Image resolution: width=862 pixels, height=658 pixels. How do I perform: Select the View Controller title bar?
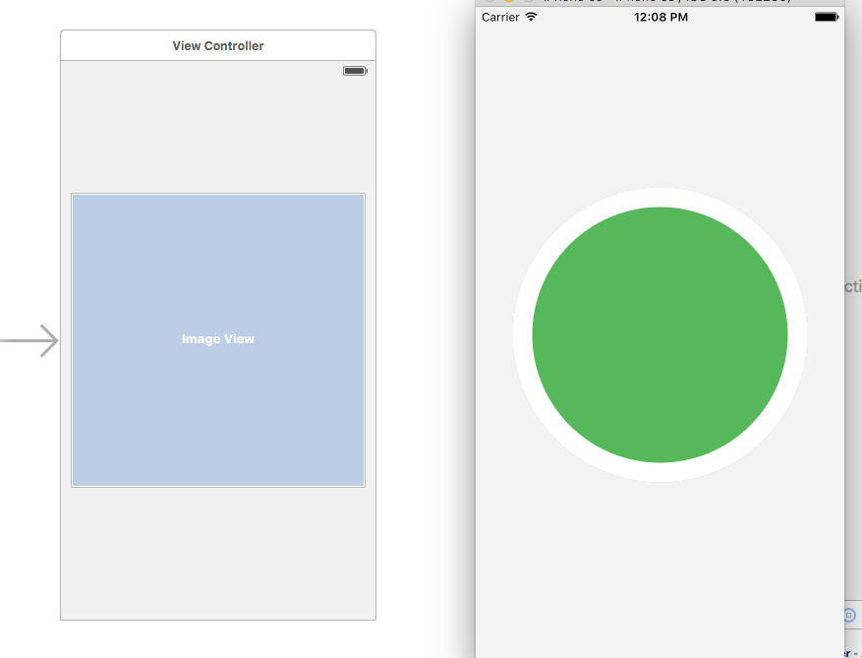[217, 45]
